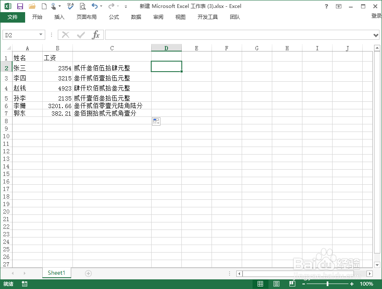The width and height of the screenshot is (382, 289).
Task: Create new blank workbook icon
Action: [44, 6]
